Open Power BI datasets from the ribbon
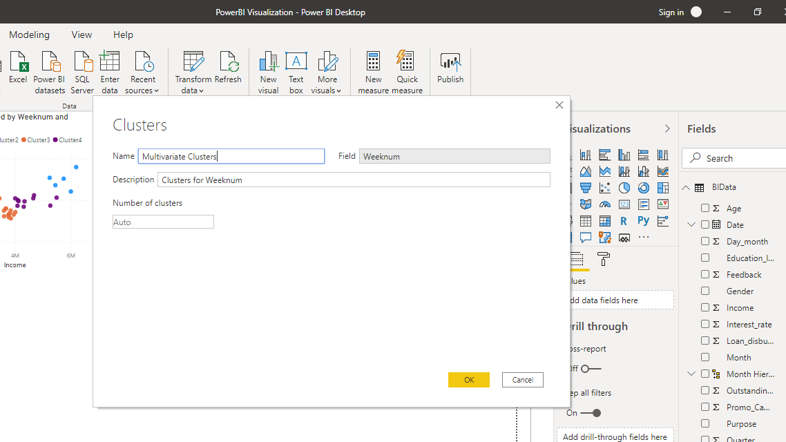The width and height of the screenshot is (786, 442). (50, 73)
